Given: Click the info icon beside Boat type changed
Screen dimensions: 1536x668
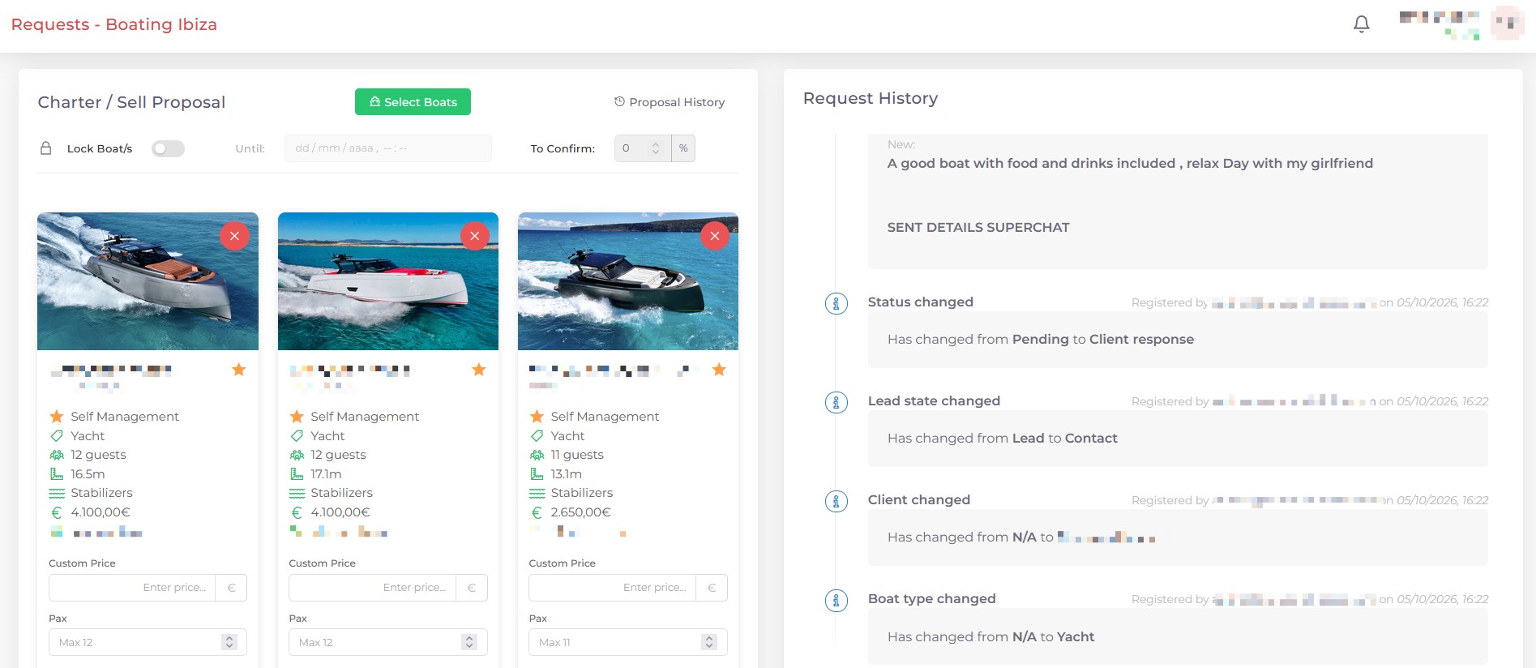Looking at the screenshot, I should coord(836,600).
